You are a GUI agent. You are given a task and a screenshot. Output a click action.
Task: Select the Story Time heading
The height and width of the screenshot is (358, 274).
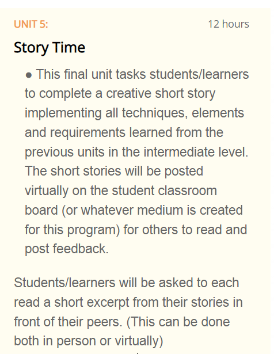(x=50, y=48)
